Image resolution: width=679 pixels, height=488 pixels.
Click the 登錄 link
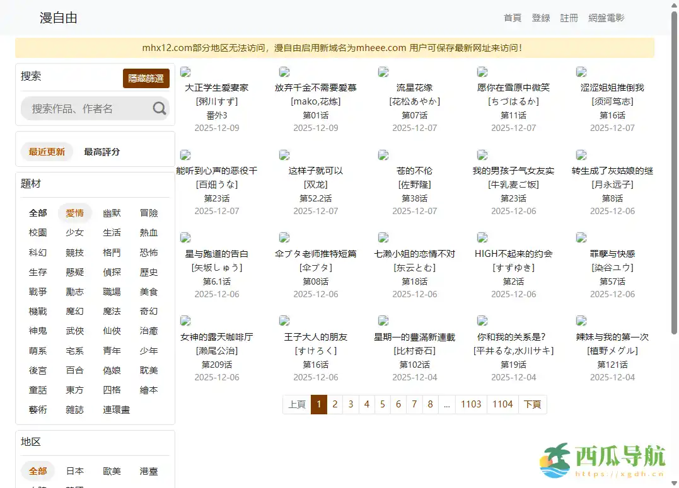point(541,18)
